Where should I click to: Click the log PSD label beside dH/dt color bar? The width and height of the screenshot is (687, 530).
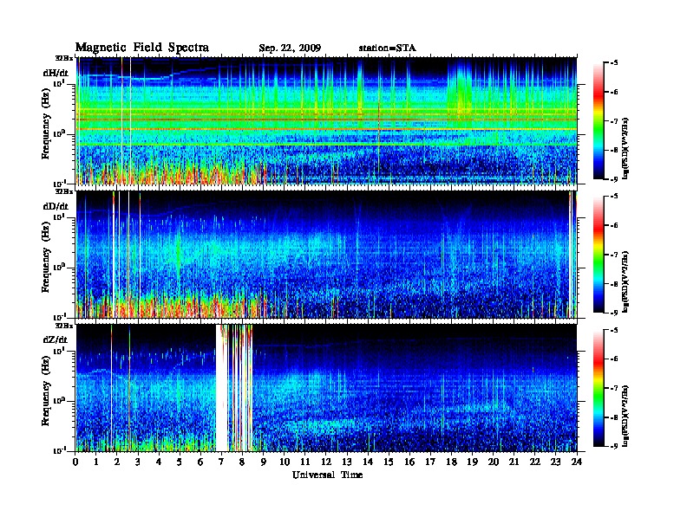625,147
